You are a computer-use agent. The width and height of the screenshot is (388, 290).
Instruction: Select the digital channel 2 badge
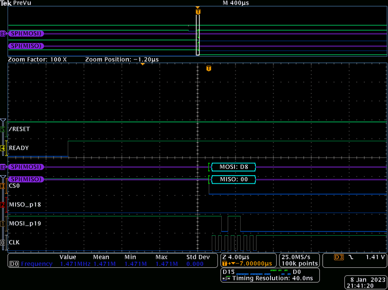pos(3,205)
